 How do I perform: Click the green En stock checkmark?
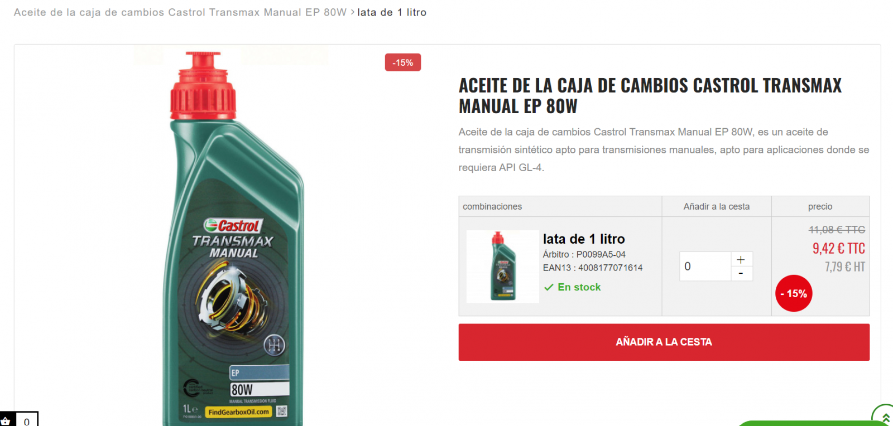click(549, 287)
